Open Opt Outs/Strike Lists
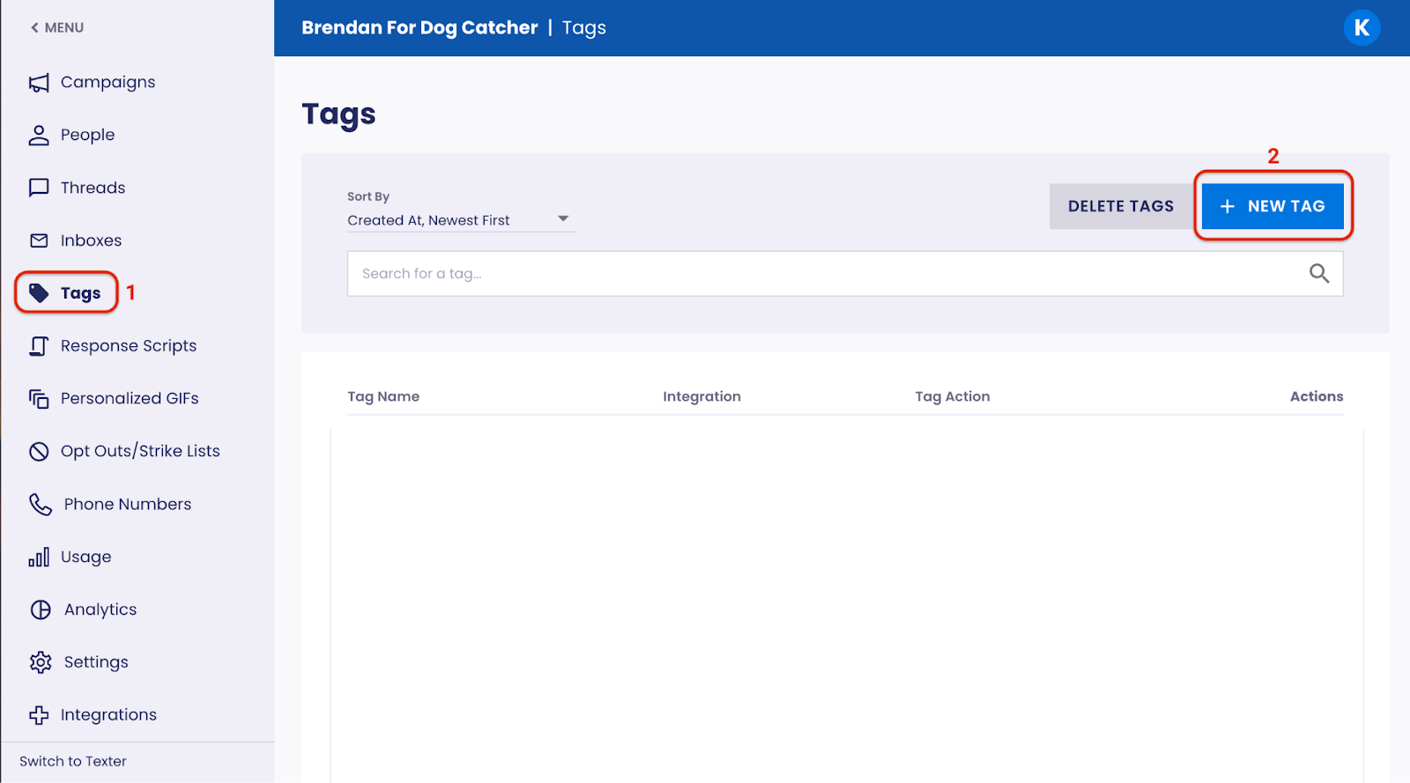This screenshot has height=783, width=1410. coord(140,451)
